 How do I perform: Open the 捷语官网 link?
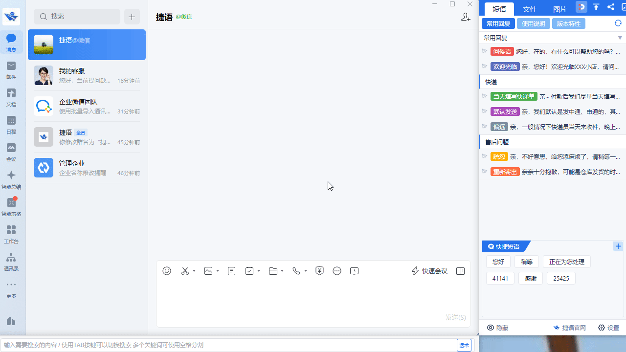(x=569, y=328)
